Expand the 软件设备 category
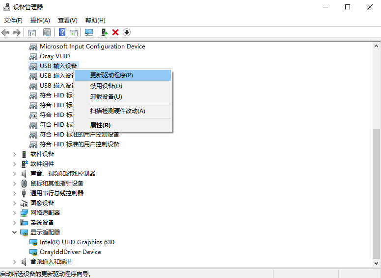 [x=14, y=154]
